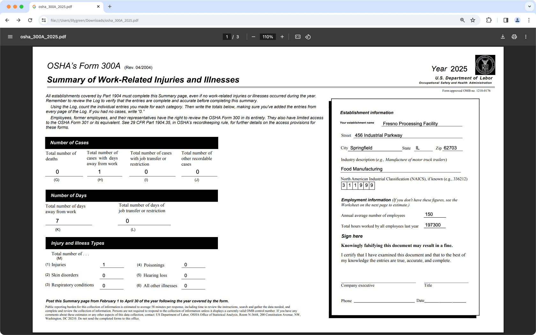
Task: Download the PDF file
Action: tap(502, 37)
